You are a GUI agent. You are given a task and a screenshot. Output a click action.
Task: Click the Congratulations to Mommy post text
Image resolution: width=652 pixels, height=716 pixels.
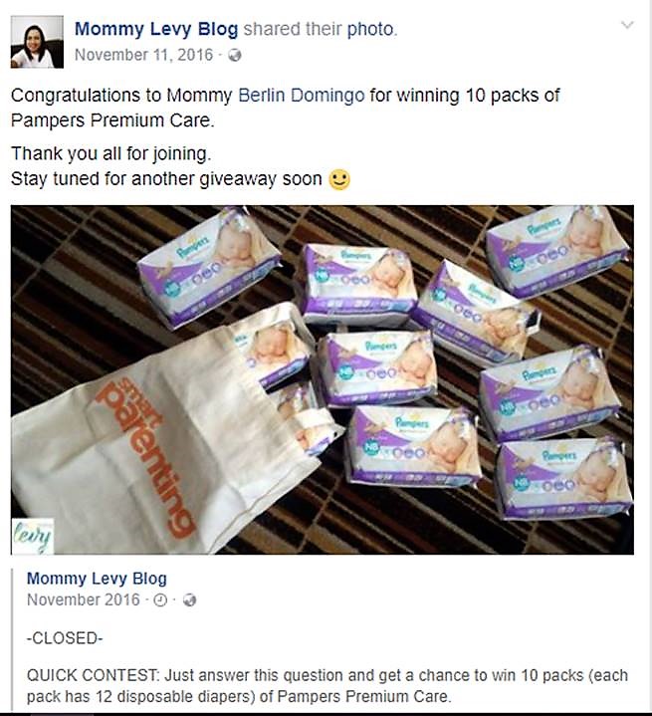coord(286,108)
